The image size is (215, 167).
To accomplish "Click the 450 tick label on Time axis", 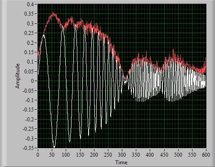I will point(164,155).
